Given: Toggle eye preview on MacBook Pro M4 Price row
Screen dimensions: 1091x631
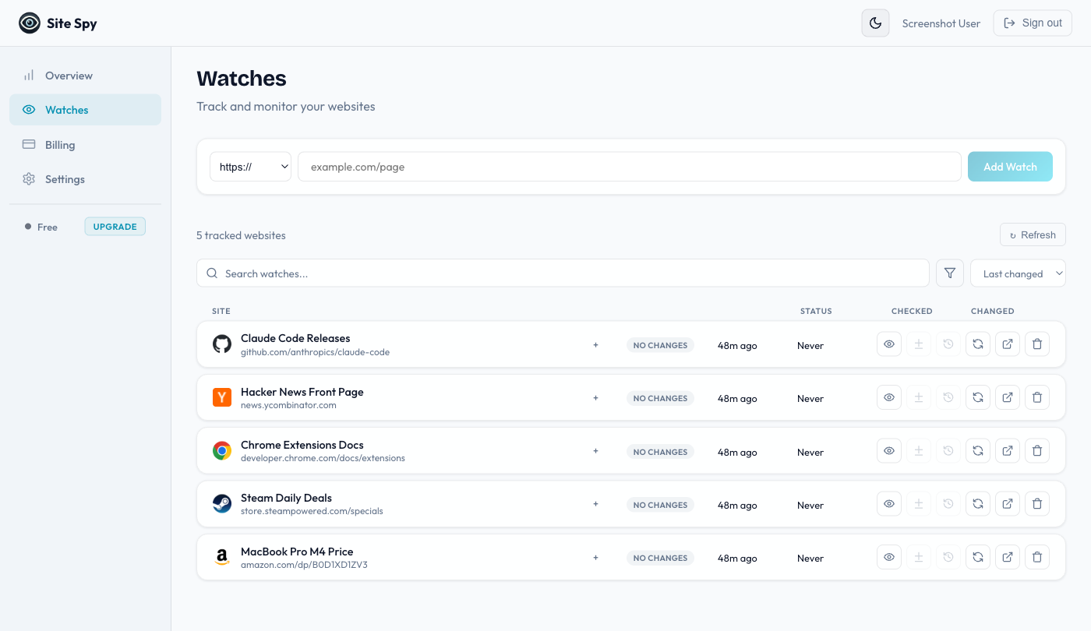Looking at the screenshot, I should [888, 557].
